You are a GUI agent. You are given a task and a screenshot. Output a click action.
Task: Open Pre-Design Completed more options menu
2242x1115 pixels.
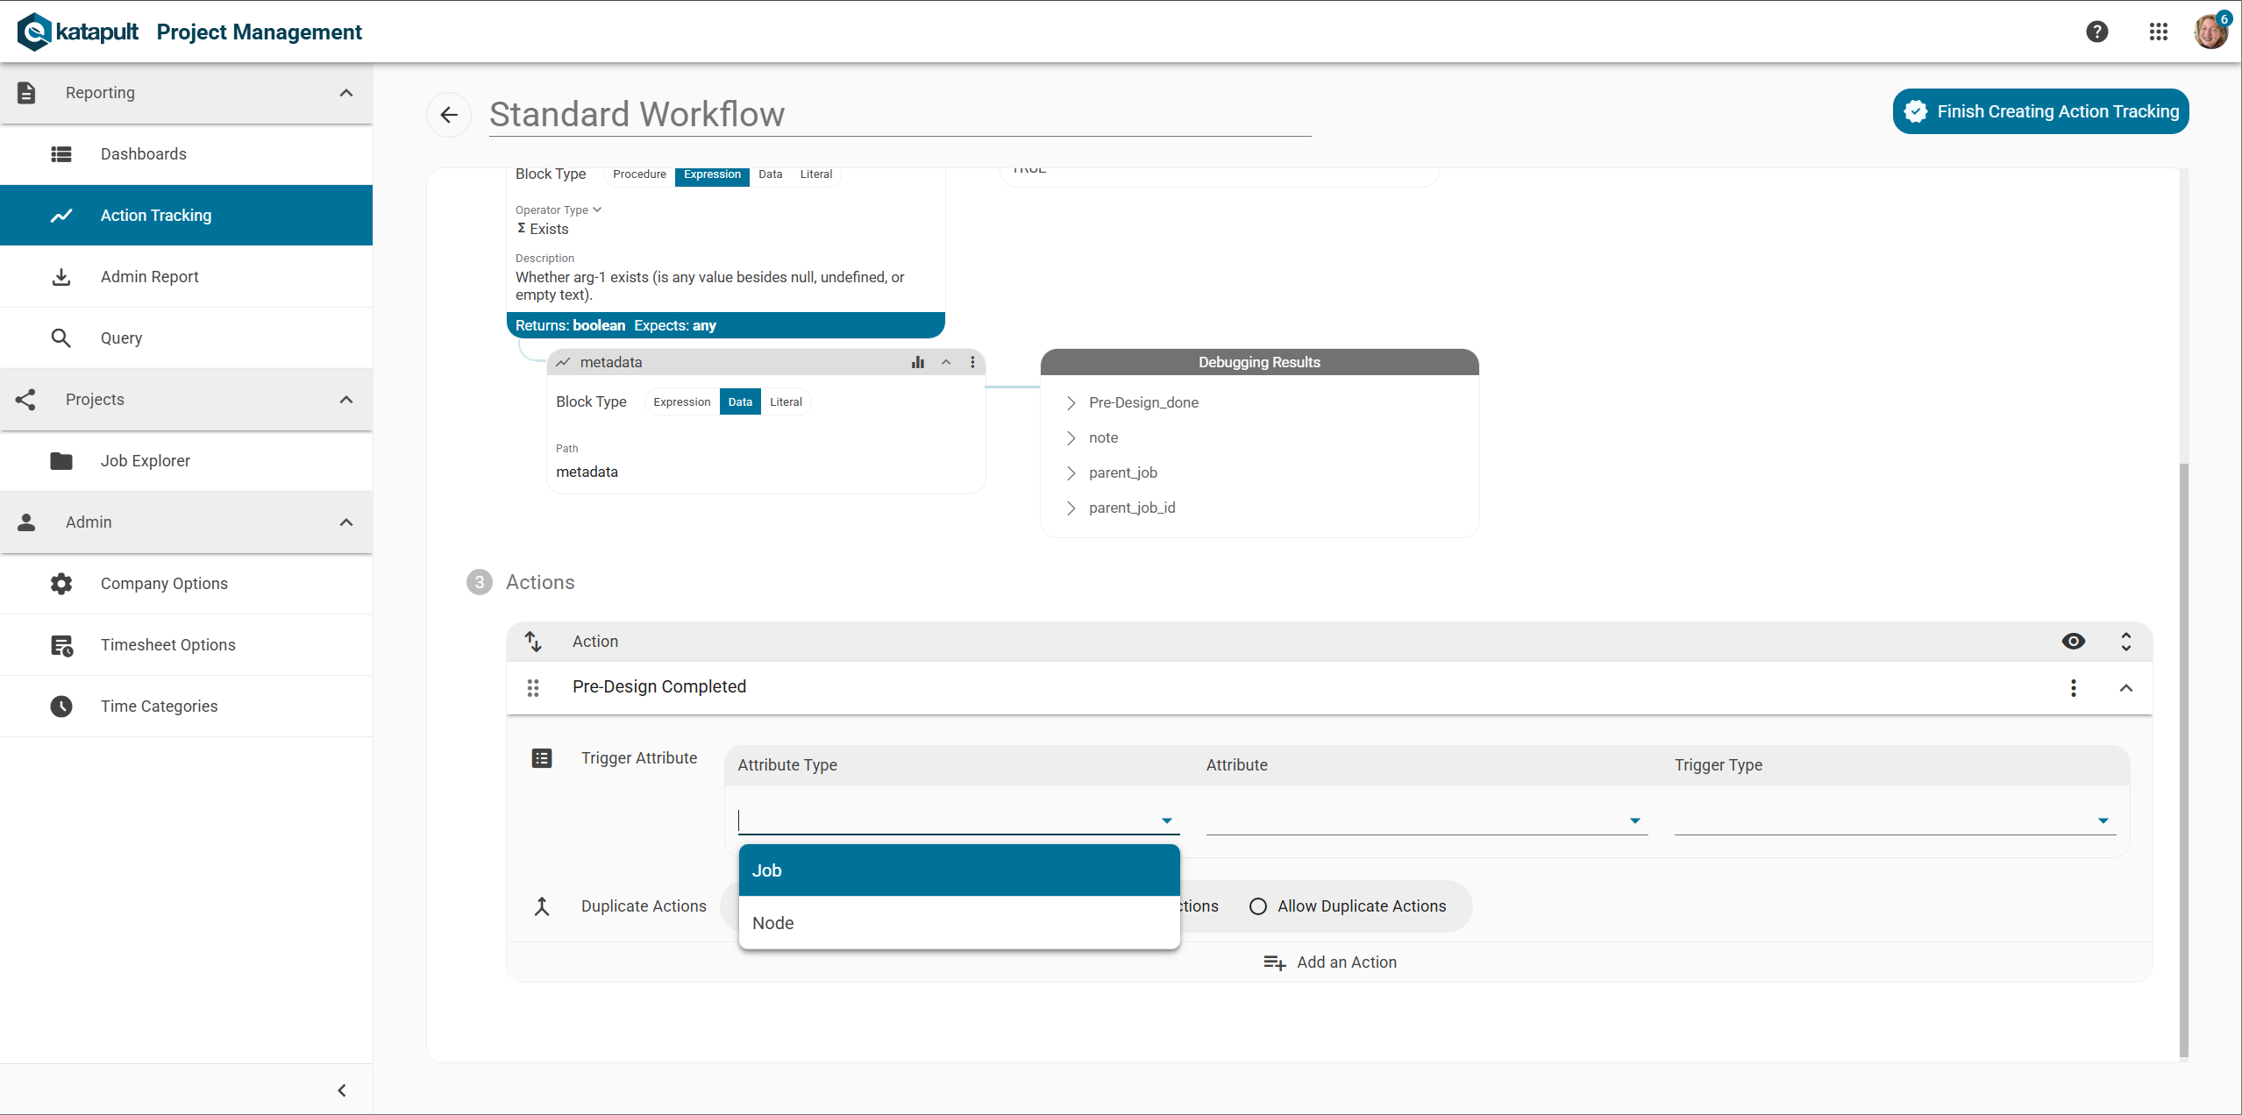click(x=2073, y=687)
